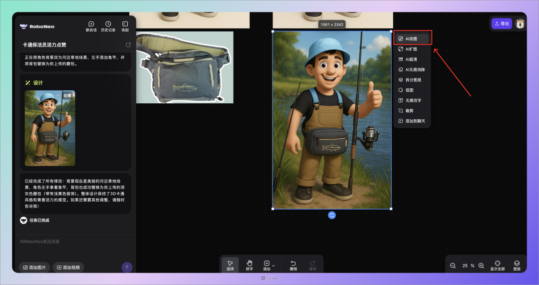Viewport: 539px width, 285px height.
Task: Choose AI扩图 from the context menu
Action: point(411,49)
